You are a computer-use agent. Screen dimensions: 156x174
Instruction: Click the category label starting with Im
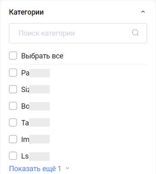(35, 139)
